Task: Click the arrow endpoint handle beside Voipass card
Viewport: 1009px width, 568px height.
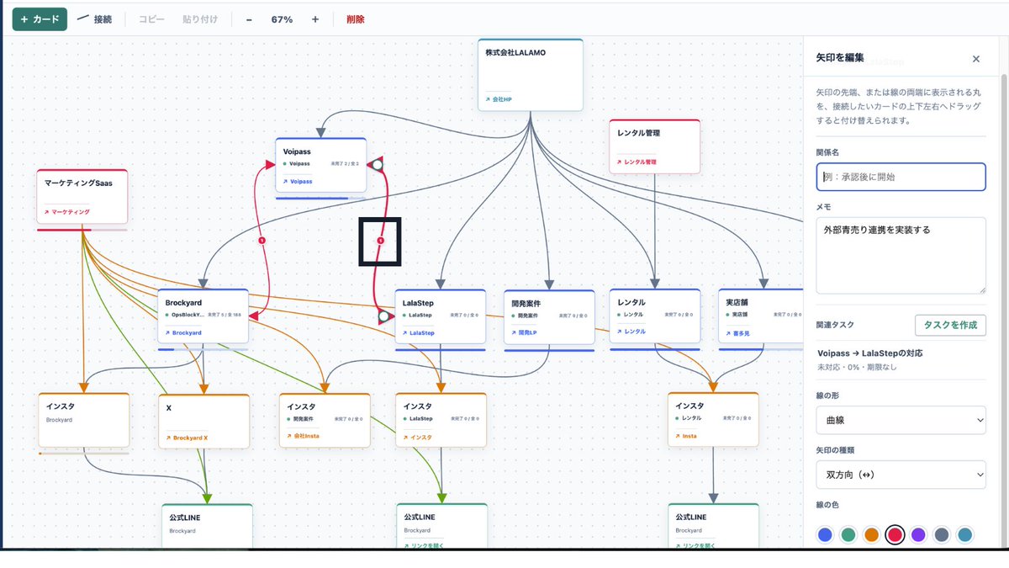Action: (378, 165)
